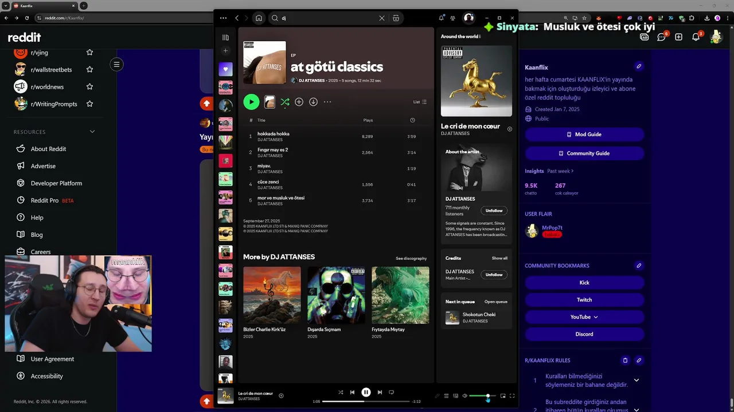Play the at götü classics EP

(251, 102)
